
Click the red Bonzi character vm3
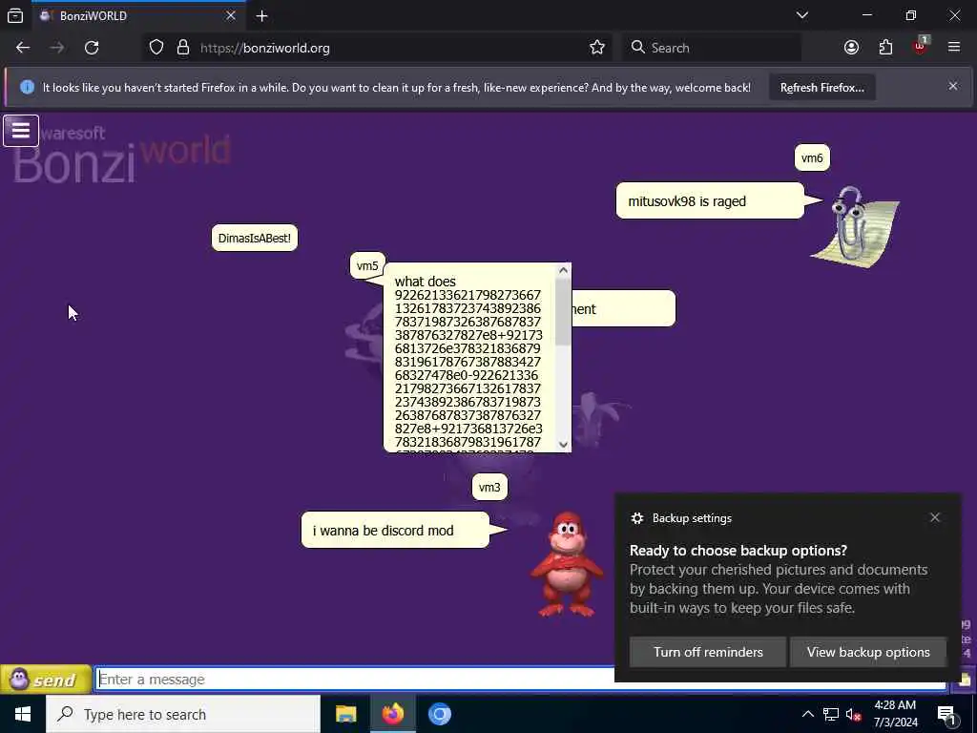pyautogui.click(x=567, y=565)
